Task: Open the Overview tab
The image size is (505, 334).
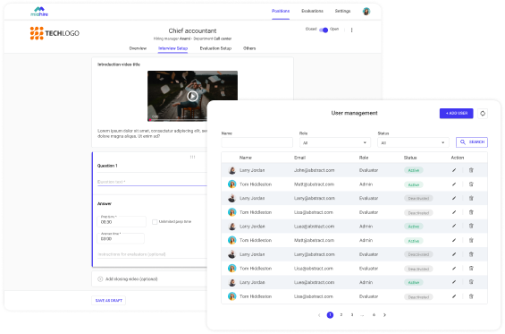Action: point(138,48)
